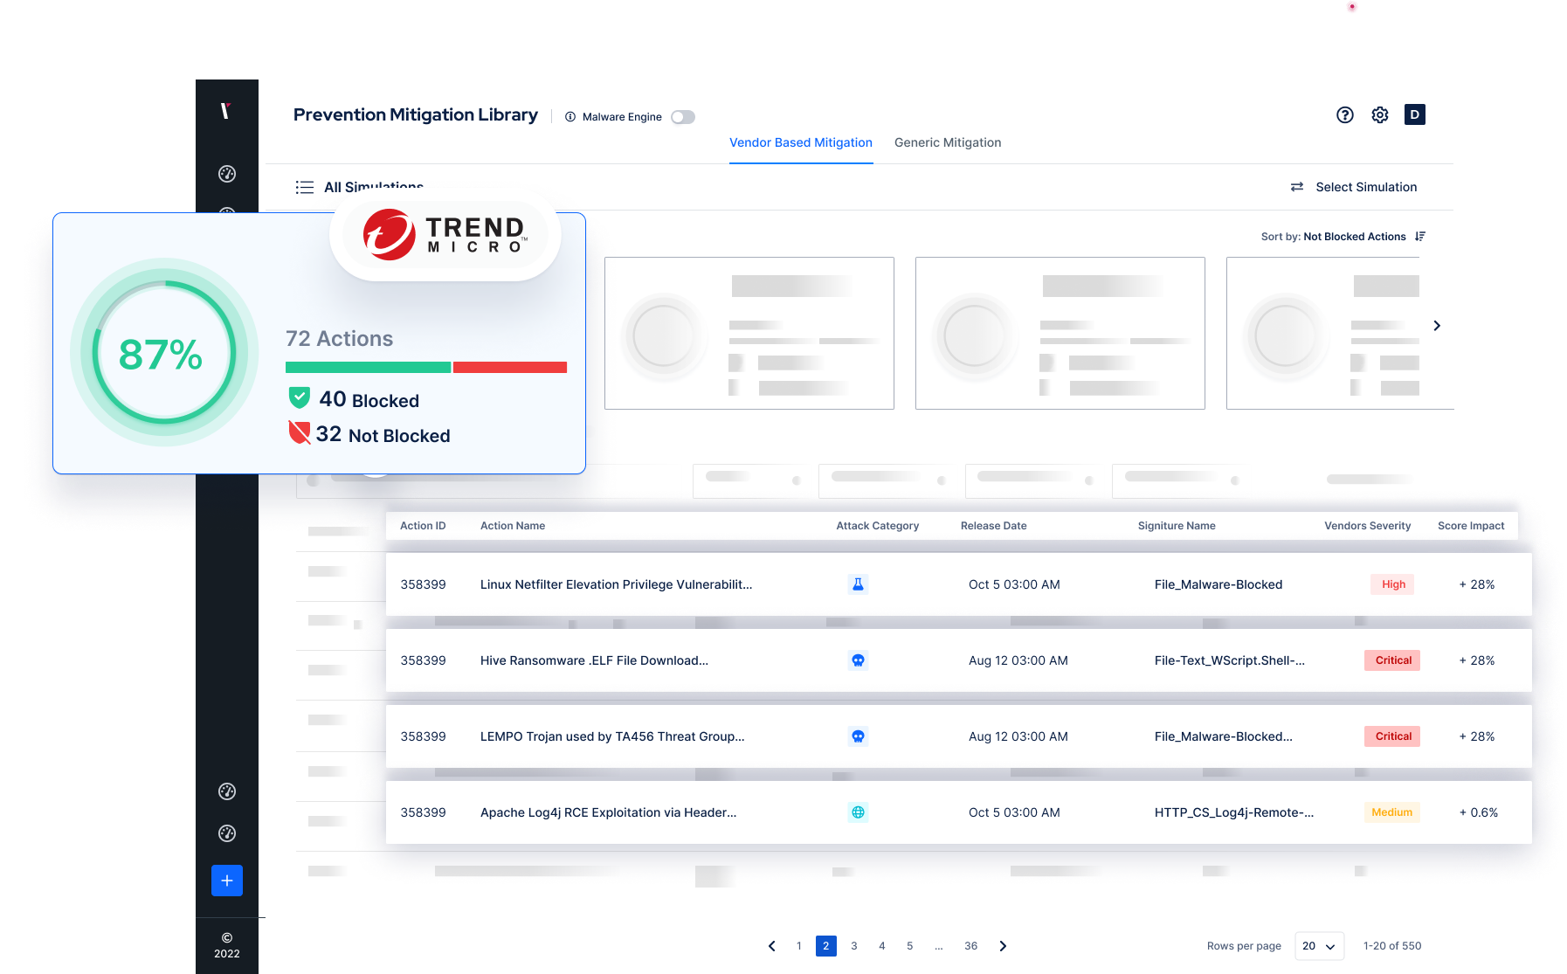The image size is (1567, 974).
Task: Toggle the Malware Engine switch
Action: tap(683, 116)
